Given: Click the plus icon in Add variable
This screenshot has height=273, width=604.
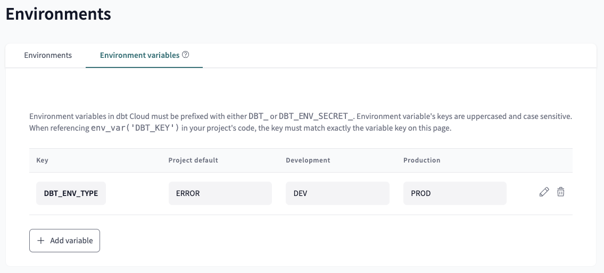Looking at the screenshot, I should coord(41,241).
